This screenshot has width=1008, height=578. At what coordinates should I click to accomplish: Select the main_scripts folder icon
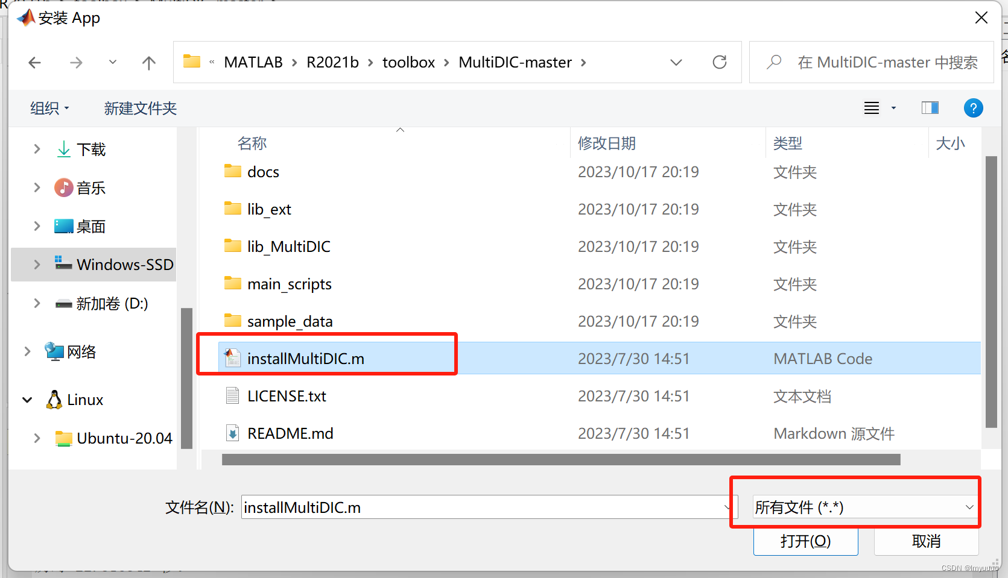point(232,283)
